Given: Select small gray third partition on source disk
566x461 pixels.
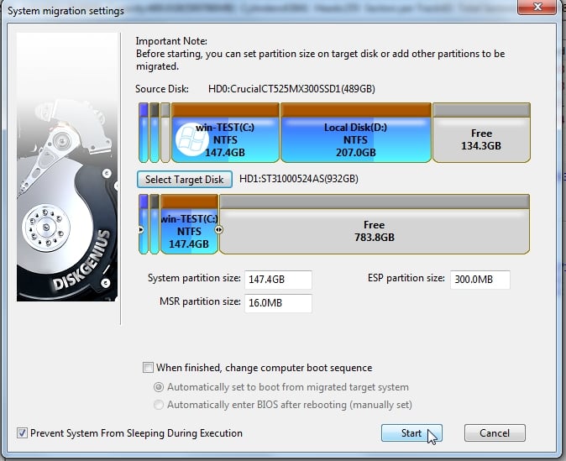Looking at the screenshot, I should point(165,133).
